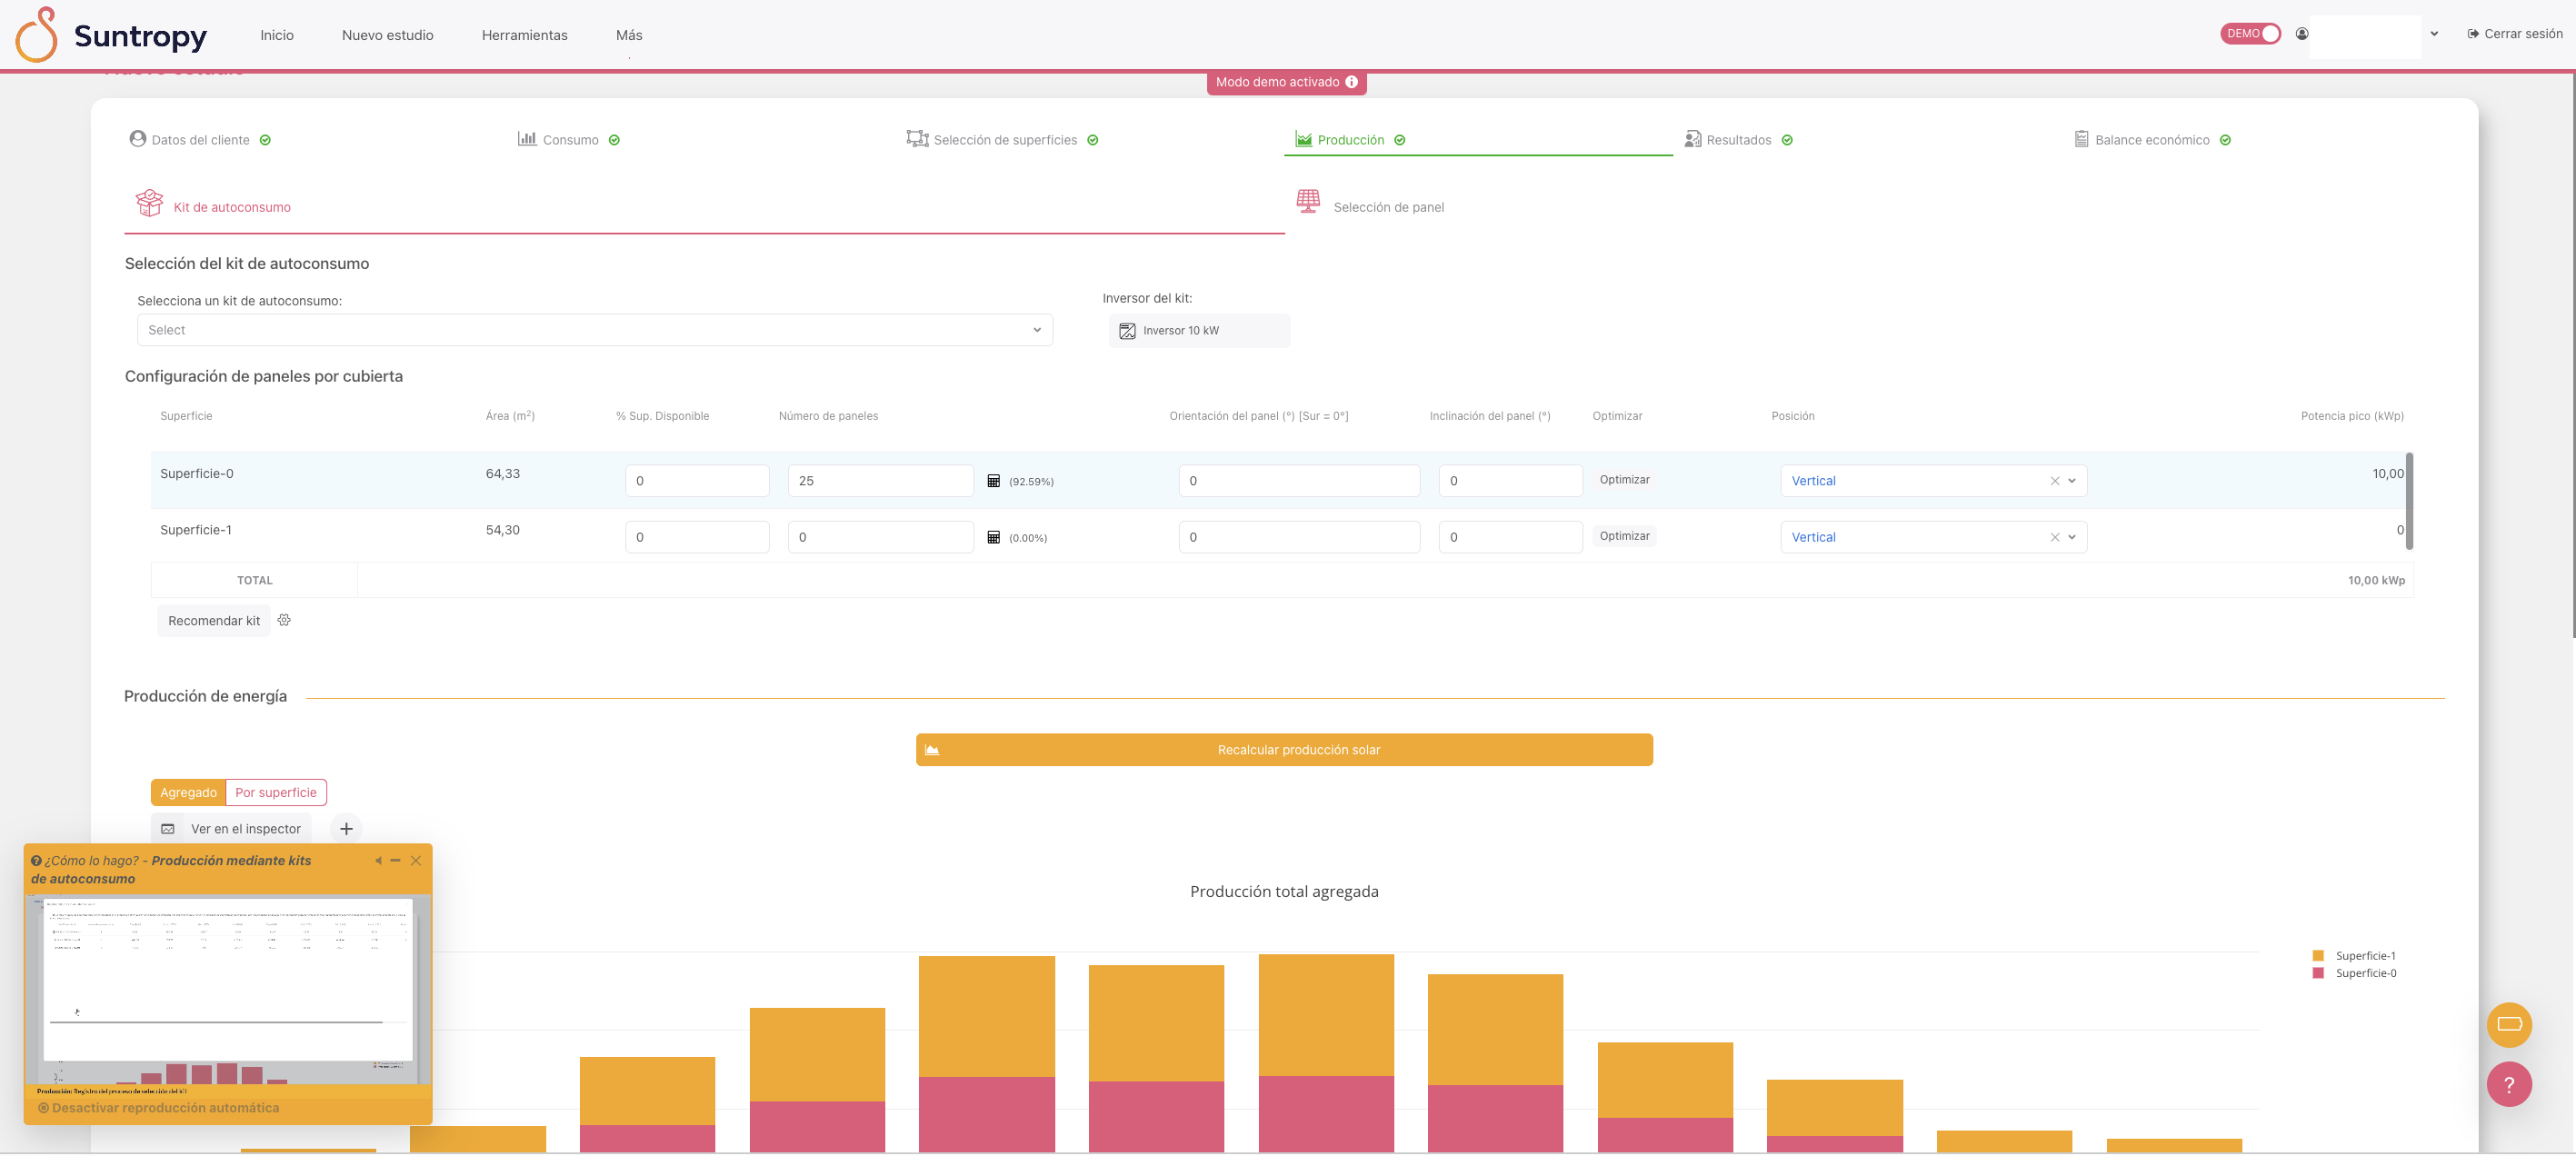Image resolution: width=2576 pixels, height=1156 pixels.
Task: Minimize the ¿Cómo lo hago? popup
Action: (x=395, y=861)
